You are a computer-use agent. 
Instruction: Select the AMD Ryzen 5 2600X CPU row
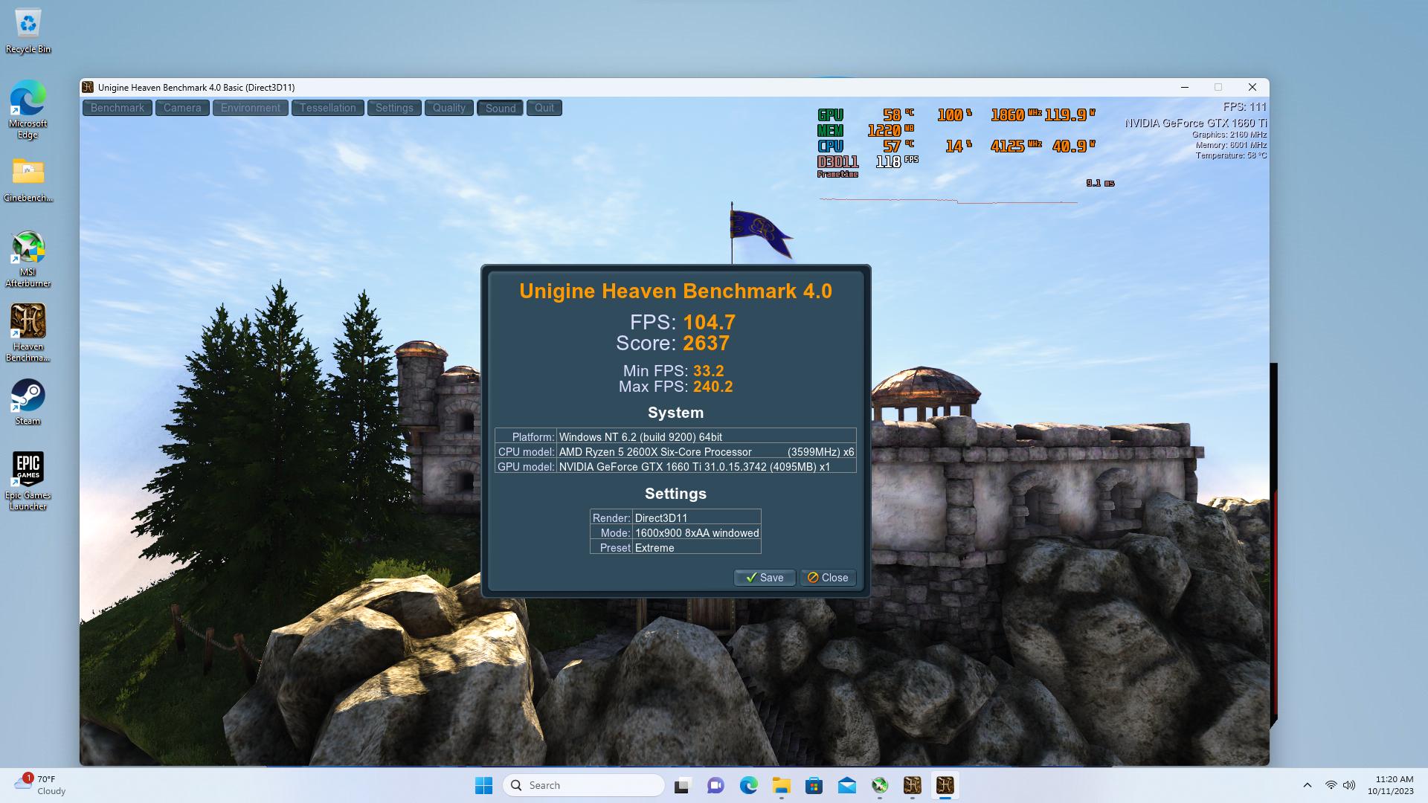[x=675, y=452]
